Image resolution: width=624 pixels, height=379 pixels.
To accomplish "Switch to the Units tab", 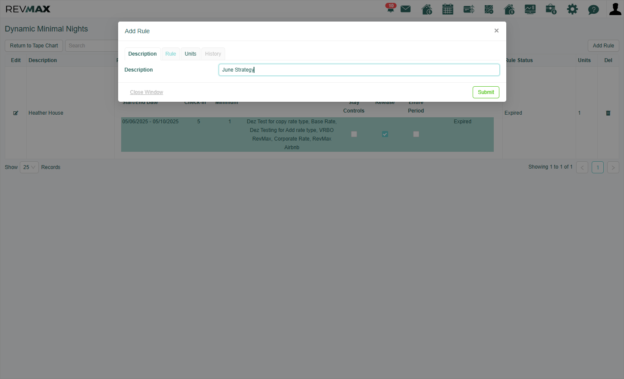I will click(x=191, y=54).
